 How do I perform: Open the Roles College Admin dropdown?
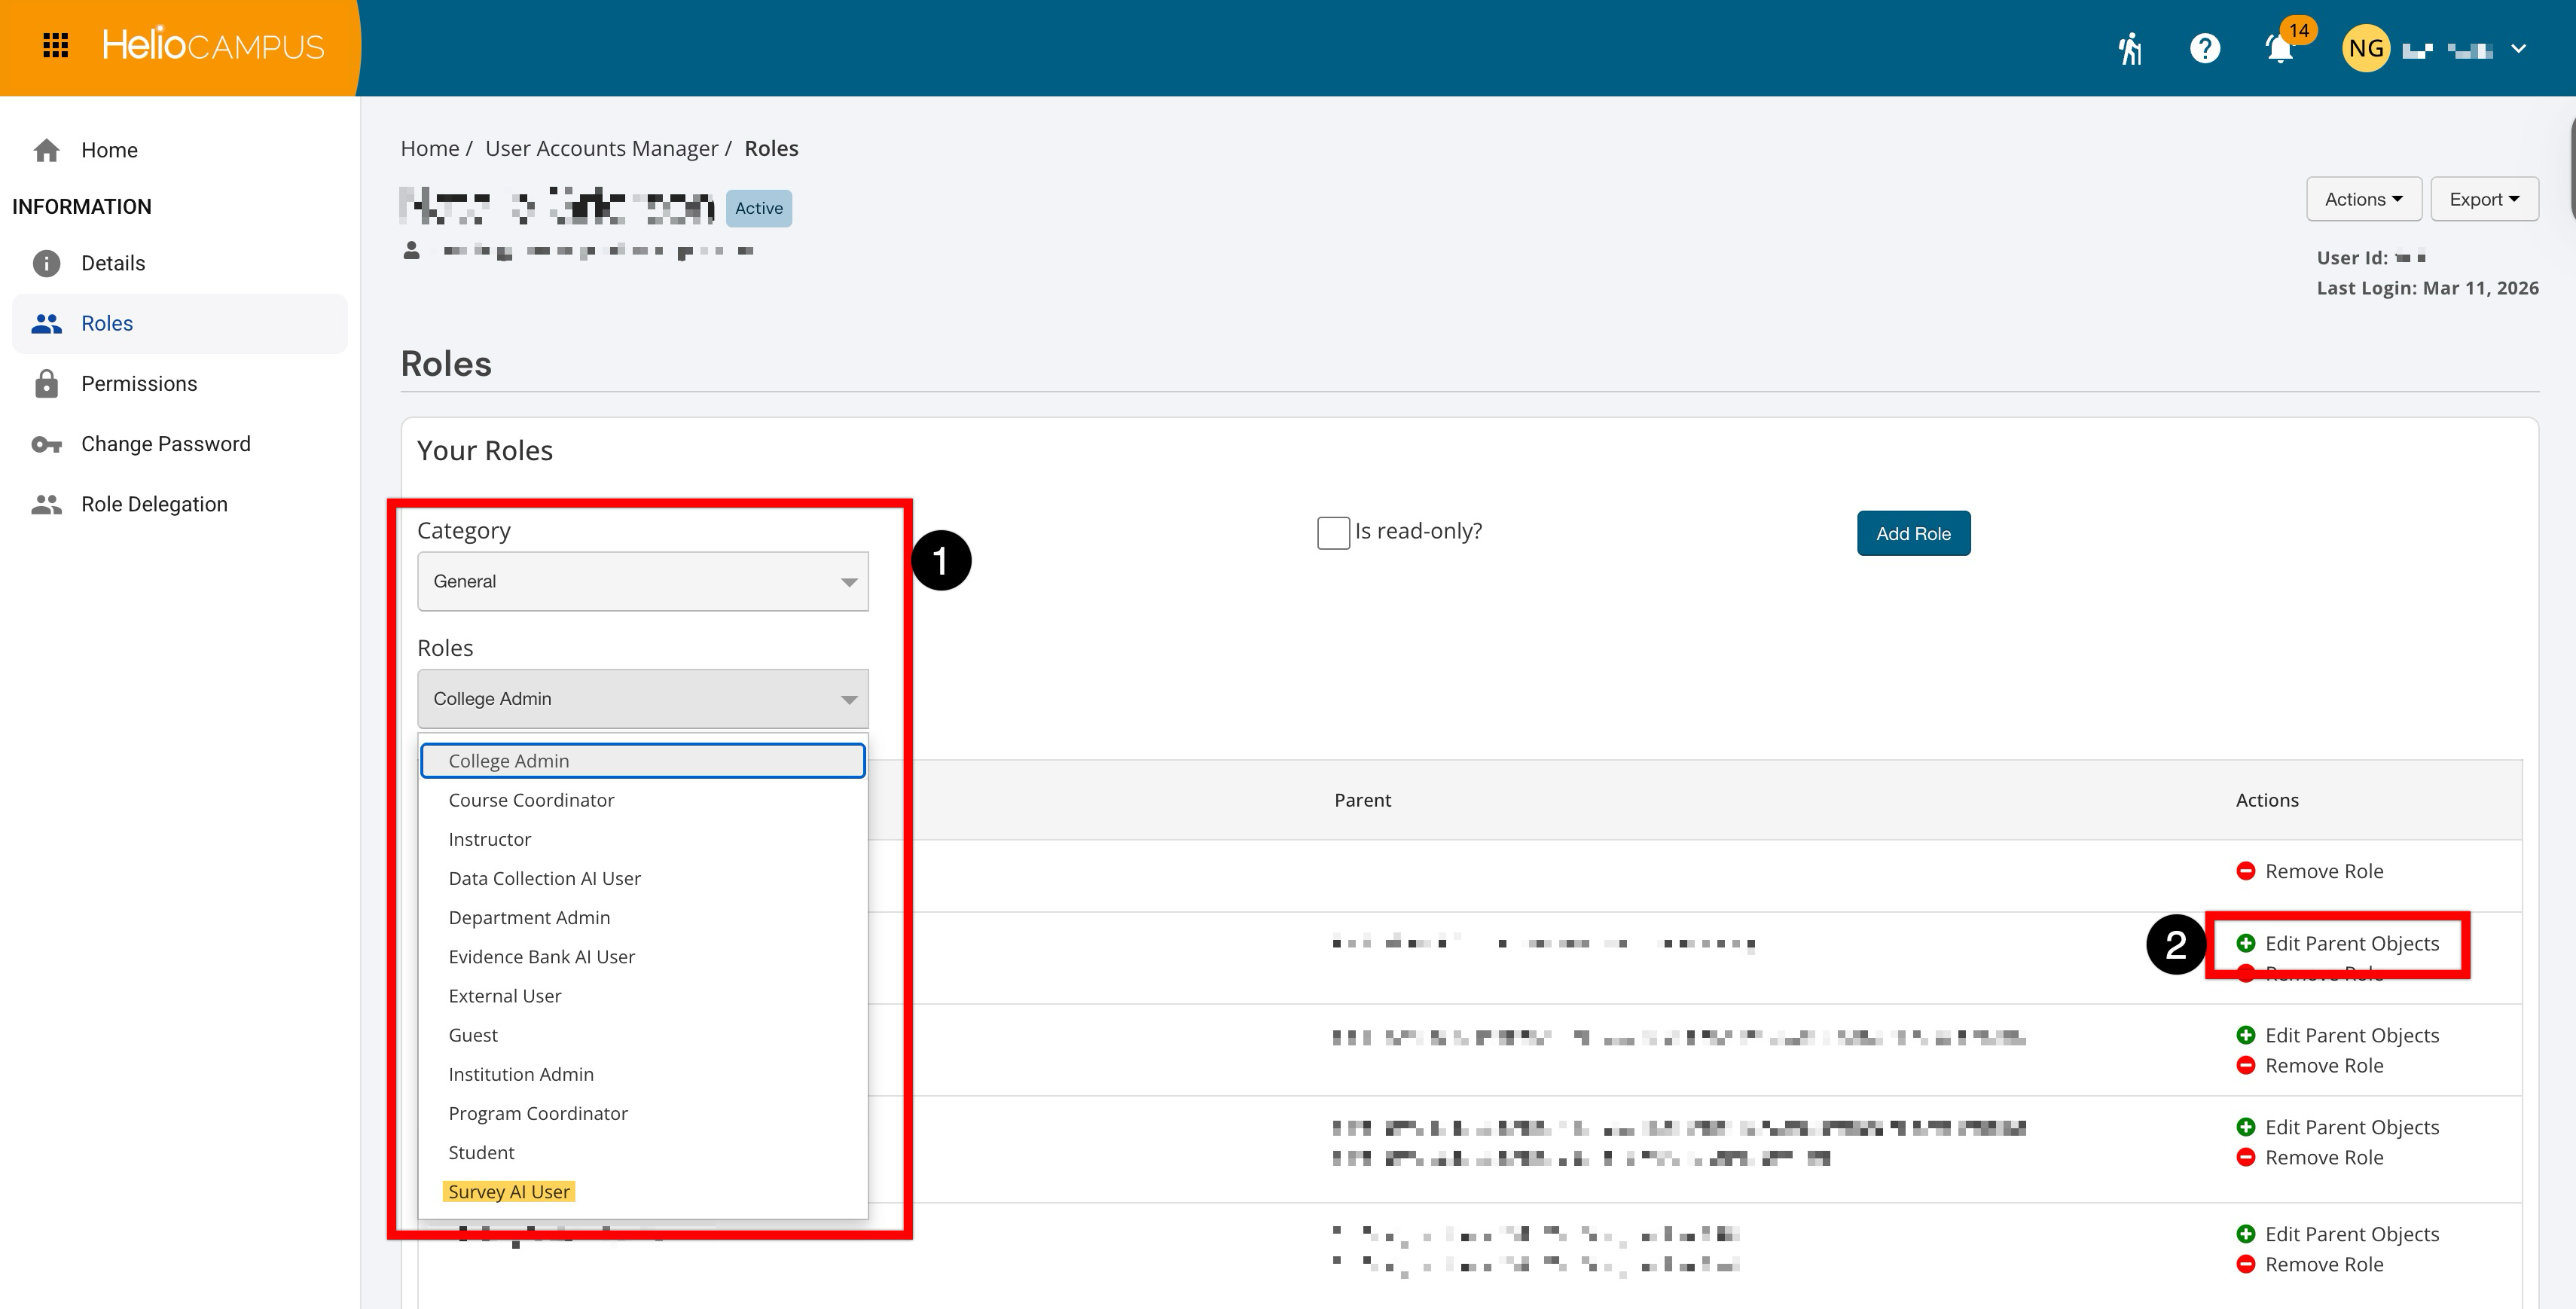[x=642, y=699]
